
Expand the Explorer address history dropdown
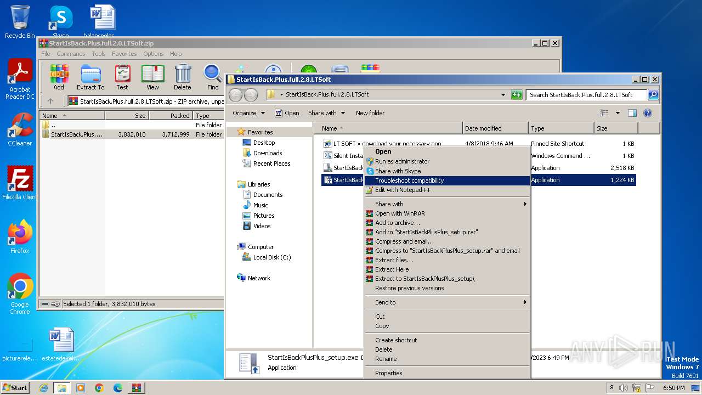pos(503,94)
